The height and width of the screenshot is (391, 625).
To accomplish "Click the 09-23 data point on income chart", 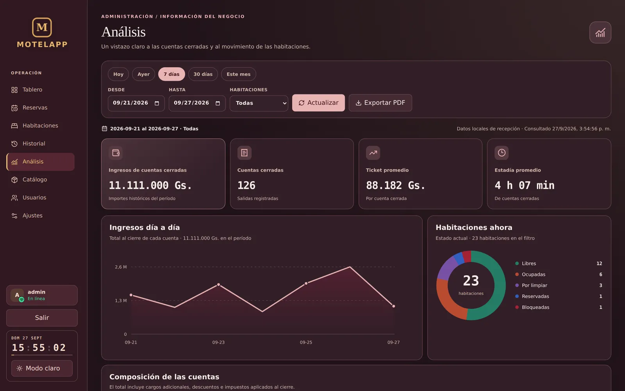I will pos(218,285).
